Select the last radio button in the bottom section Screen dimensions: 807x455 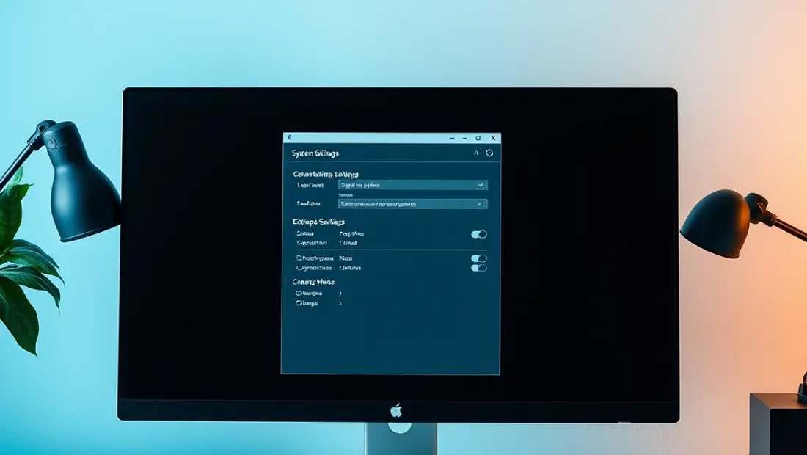pyautogui.click(x=299, y=303)
